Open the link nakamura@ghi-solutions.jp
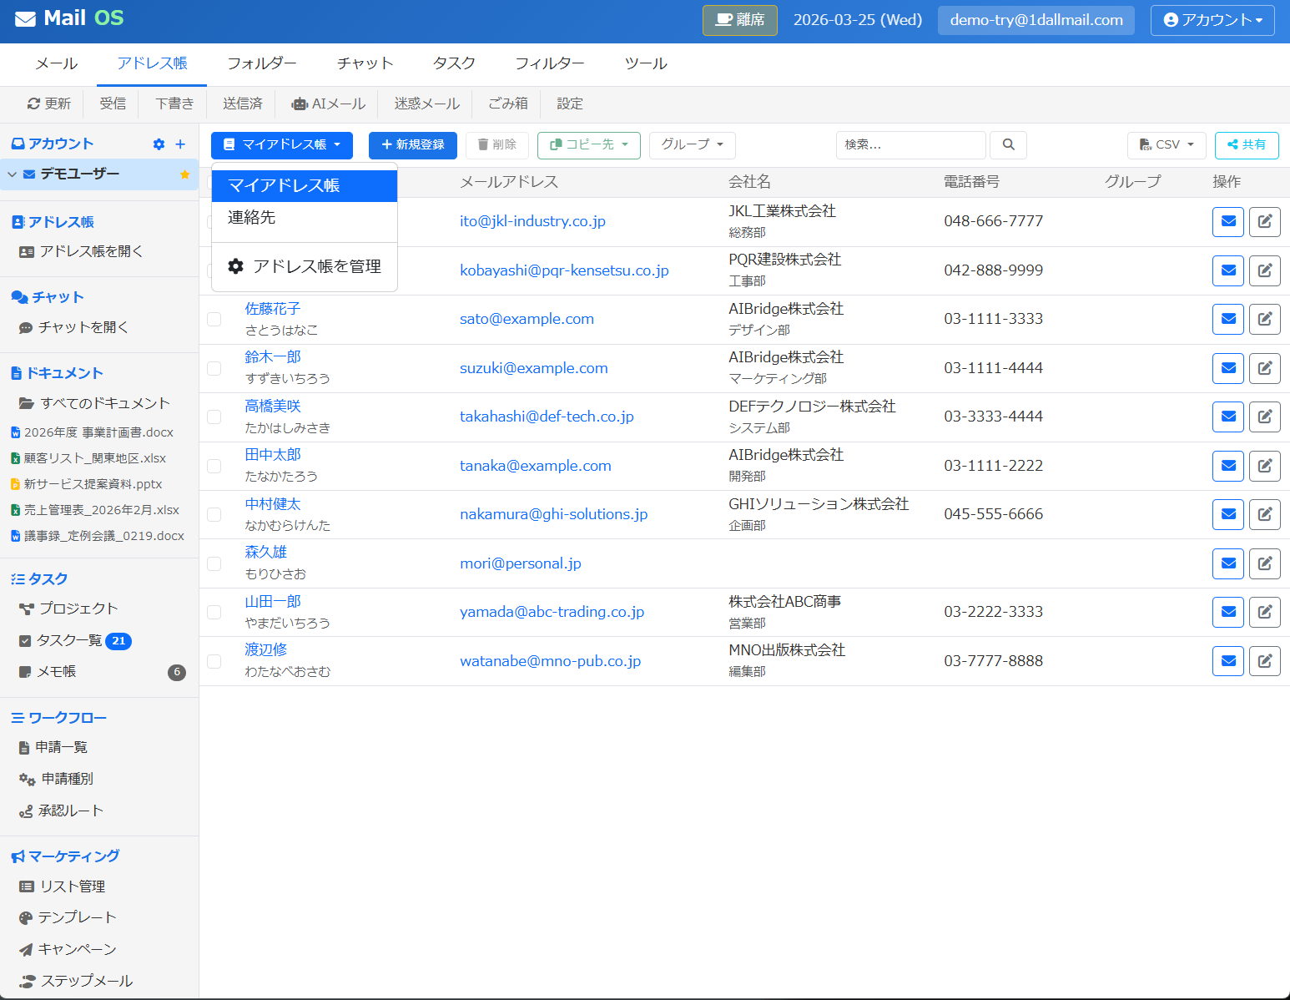1290x1000 pixels. 553,514
